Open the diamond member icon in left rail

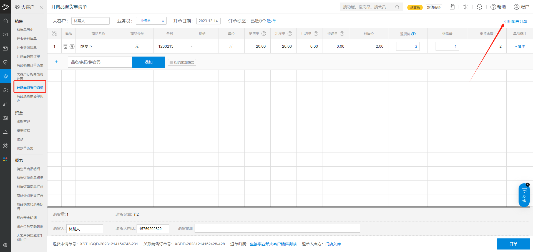5,62
